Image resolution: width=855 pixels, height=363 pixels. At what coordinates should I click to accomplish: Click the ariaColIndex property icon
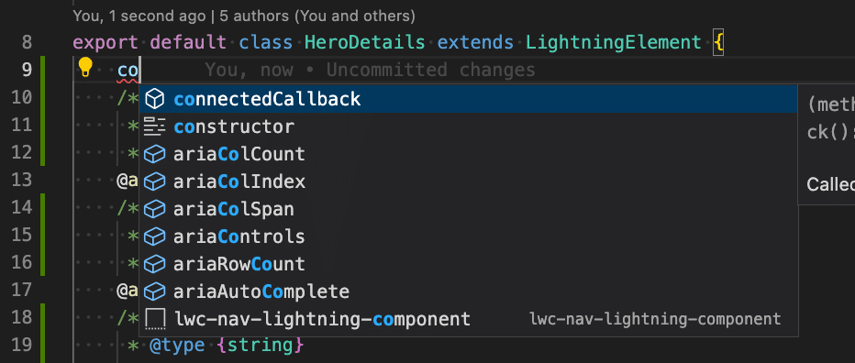pos(155,181)
